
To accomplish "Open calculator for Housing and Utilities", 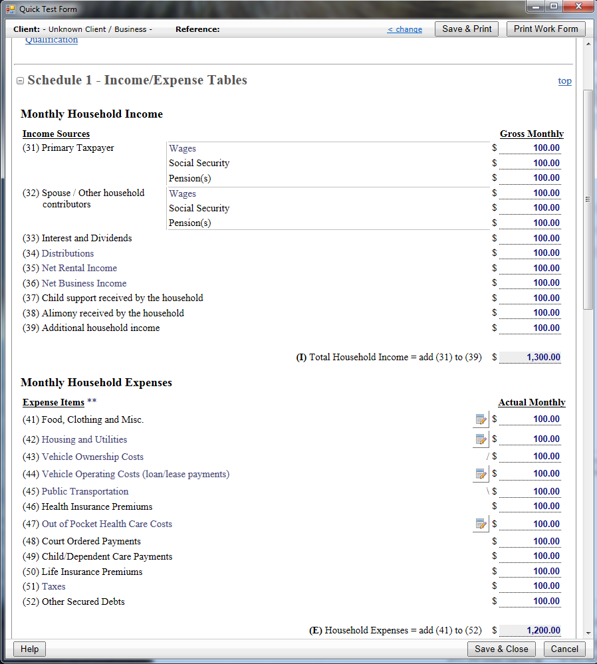I will tap(481, 439).
